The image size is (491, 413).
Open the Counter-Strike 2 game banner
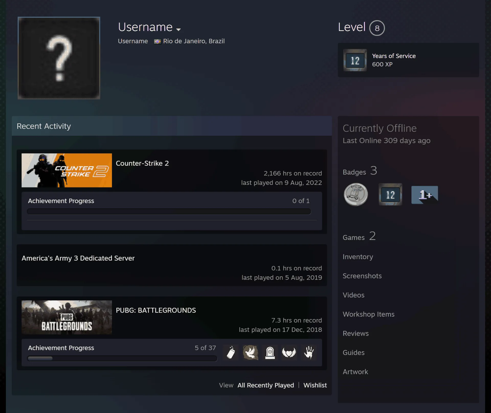click(x=67, y=170)
